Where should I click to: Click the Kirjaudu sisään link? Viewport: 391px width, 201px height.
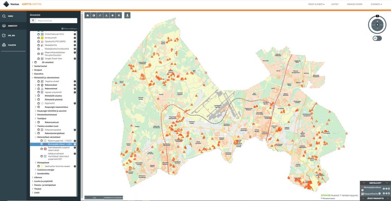(x=354, y=4)
